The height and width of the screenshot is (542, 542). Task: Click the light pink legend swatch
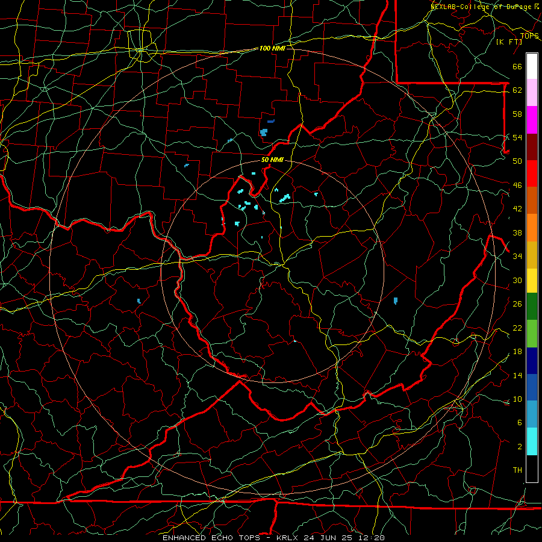[x=532, y=93]
